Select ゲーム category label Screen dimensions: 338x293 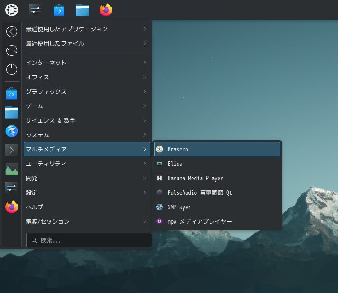click(35, 106)
